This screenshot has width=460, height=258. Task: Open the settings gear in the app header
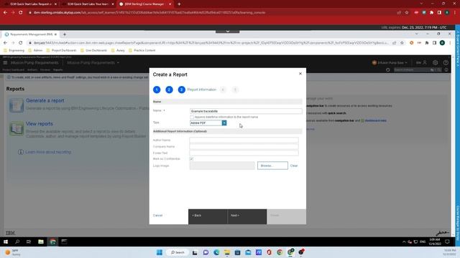pyautogui.click(x=435, y=62)
